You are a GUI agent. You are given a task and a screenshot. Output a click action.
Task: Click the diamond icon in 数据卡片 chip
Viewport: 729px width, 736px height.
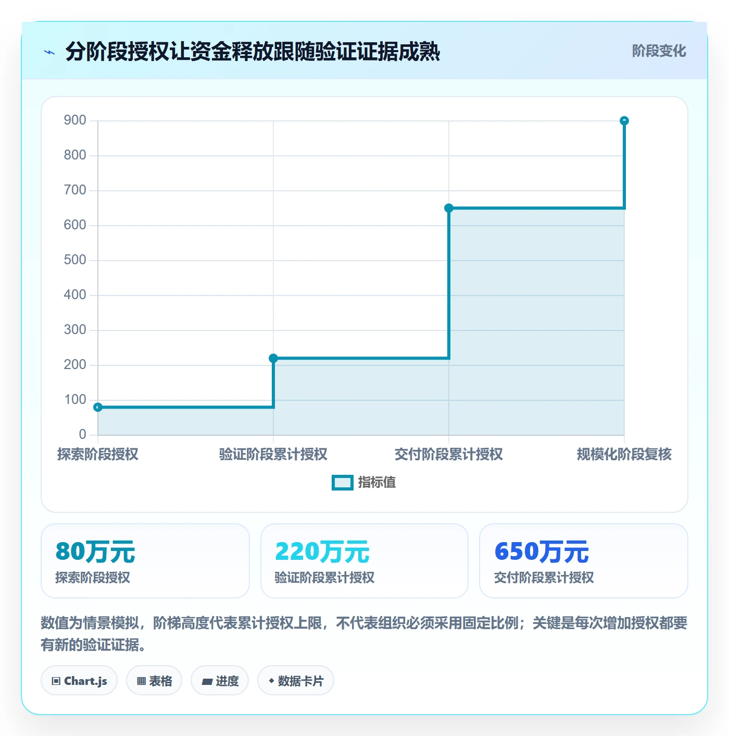tap(271, 681)
